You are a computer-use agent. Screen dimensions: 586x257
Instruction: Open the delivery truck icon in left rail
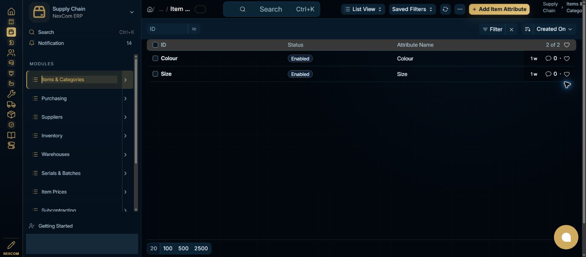11,104
